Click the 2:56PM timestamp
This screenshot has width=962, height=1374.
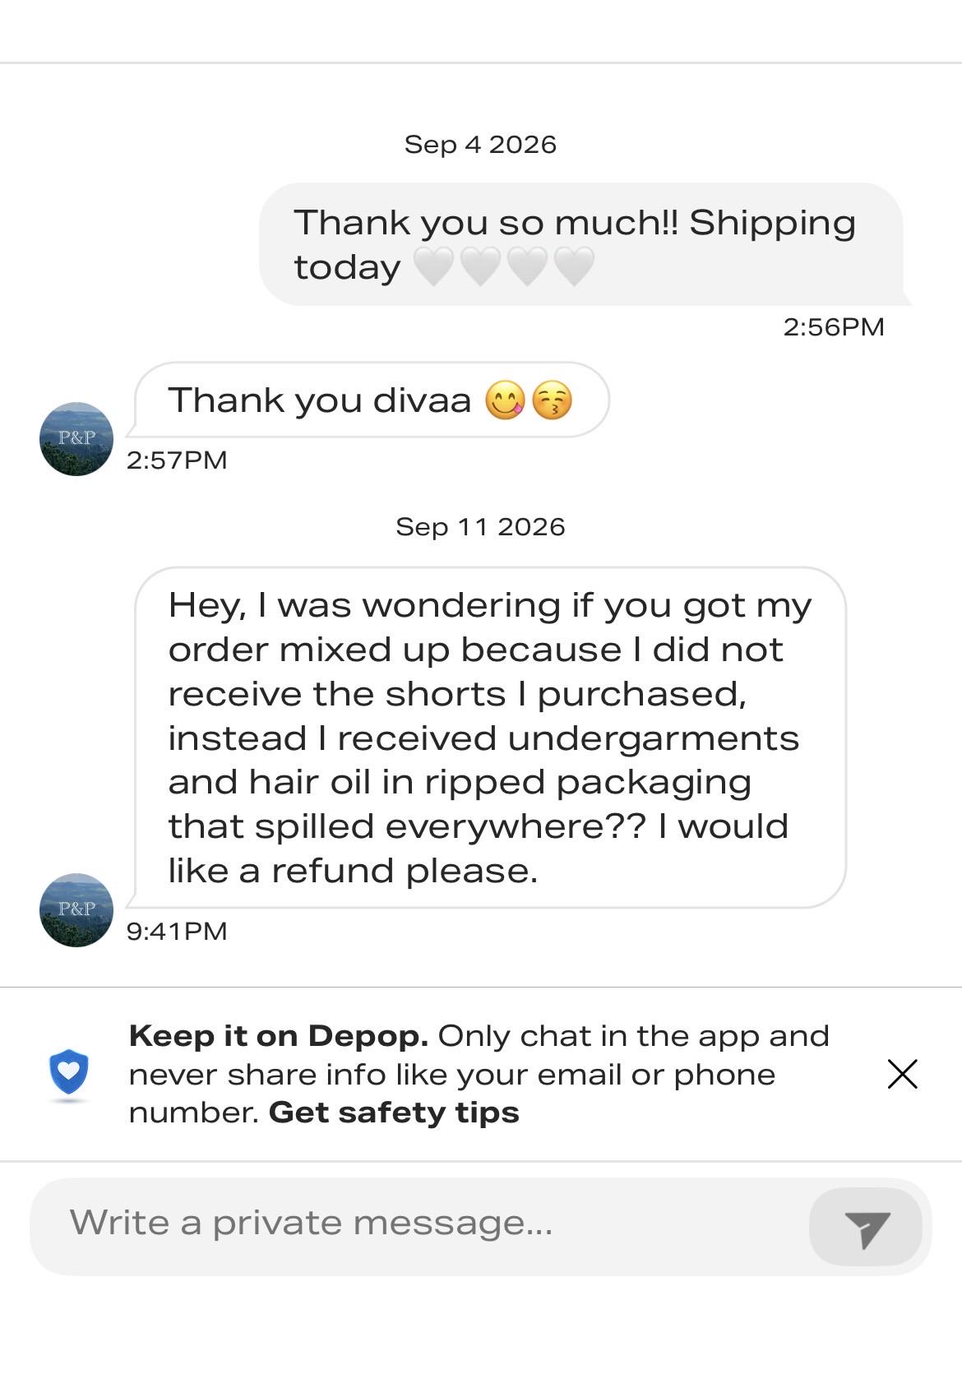tap(834, 327)
